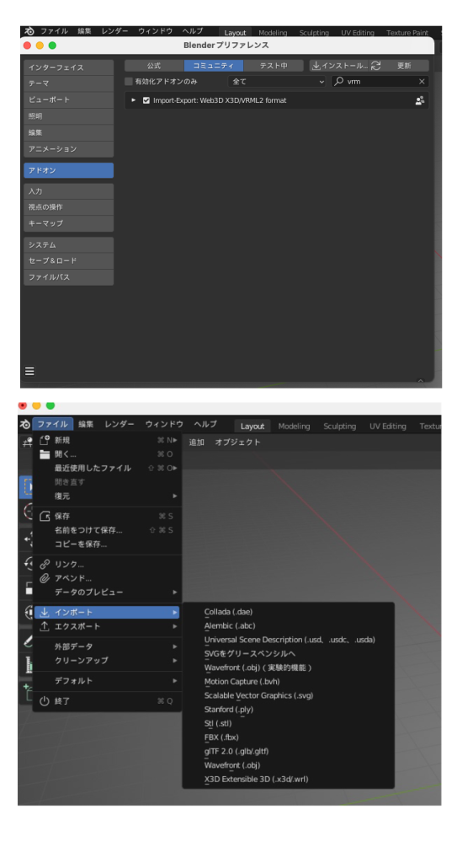473x842 pixels.
Task: Click the magnifier icon in search field
Action: pos(339,82)
